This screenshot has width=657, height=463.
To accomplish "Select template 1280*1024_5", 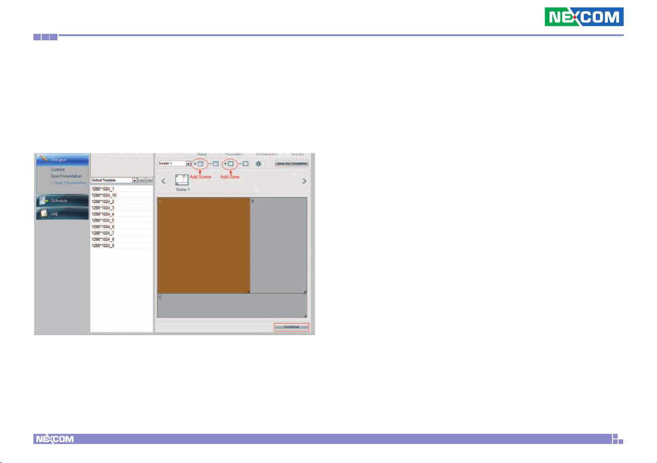I will 121,221.
